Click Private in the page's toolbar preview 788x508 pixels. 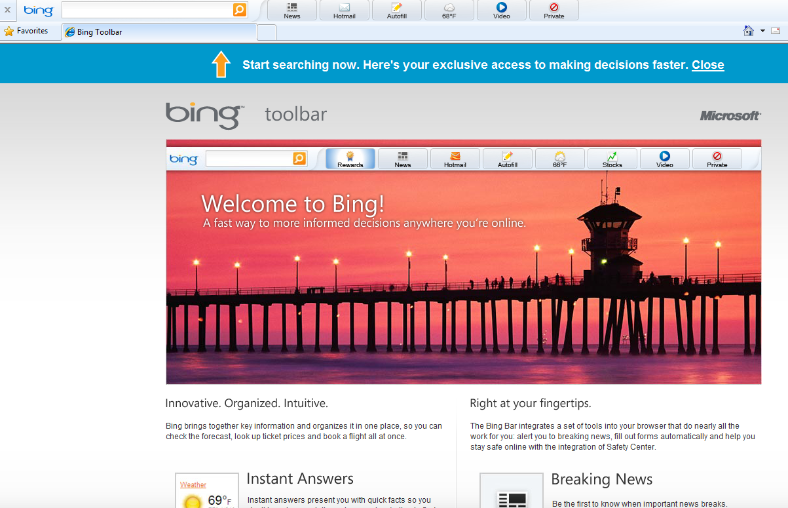tap(717, 159)
